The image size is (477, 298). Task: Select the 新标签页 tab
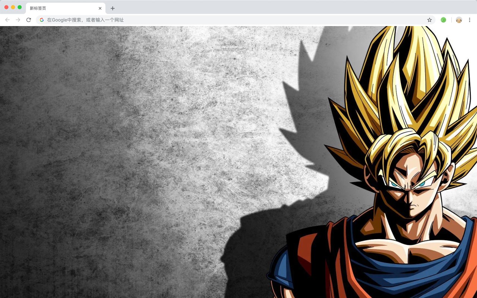tap(66, 8)
